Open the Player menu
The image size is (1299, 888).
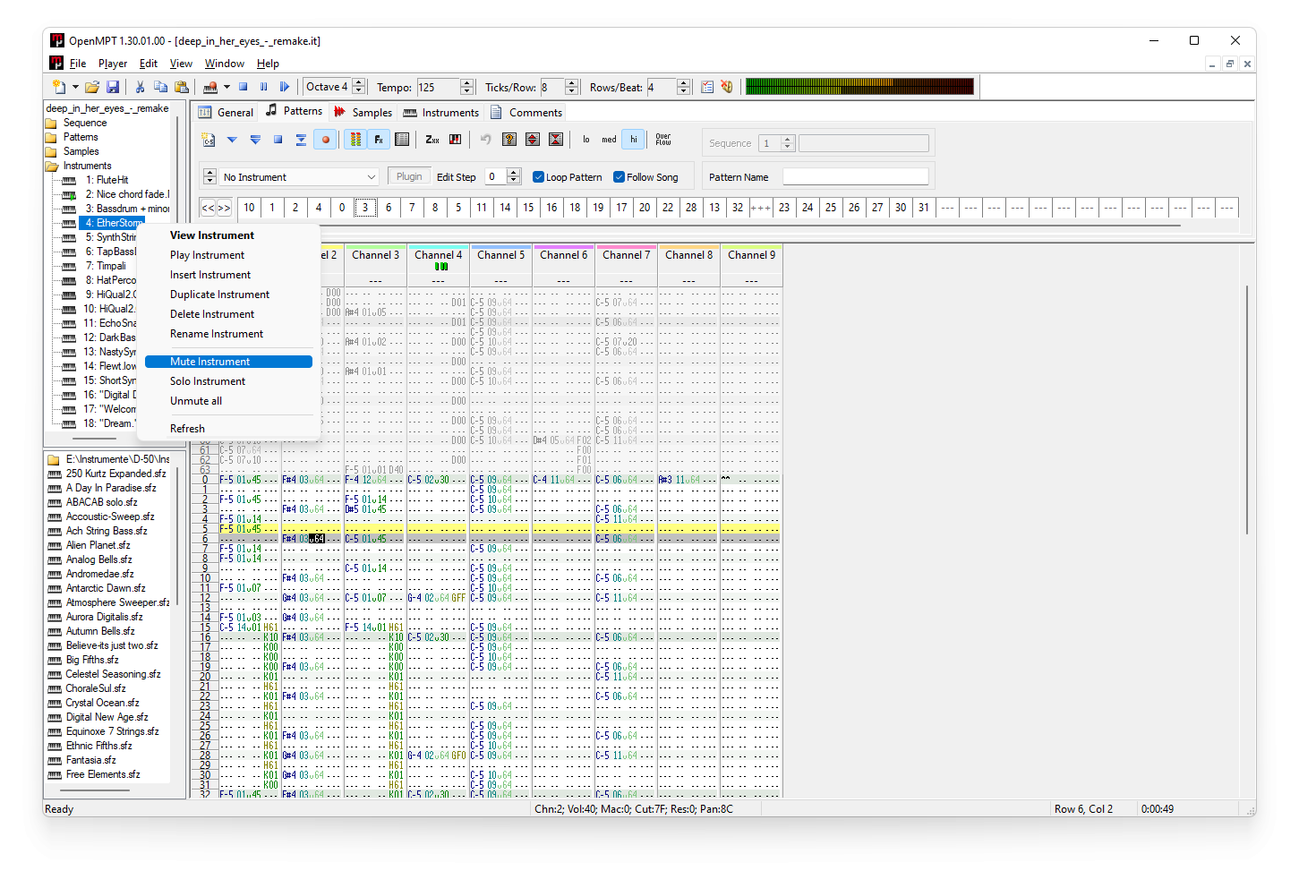pyautogui.click(x=113, y=64)
